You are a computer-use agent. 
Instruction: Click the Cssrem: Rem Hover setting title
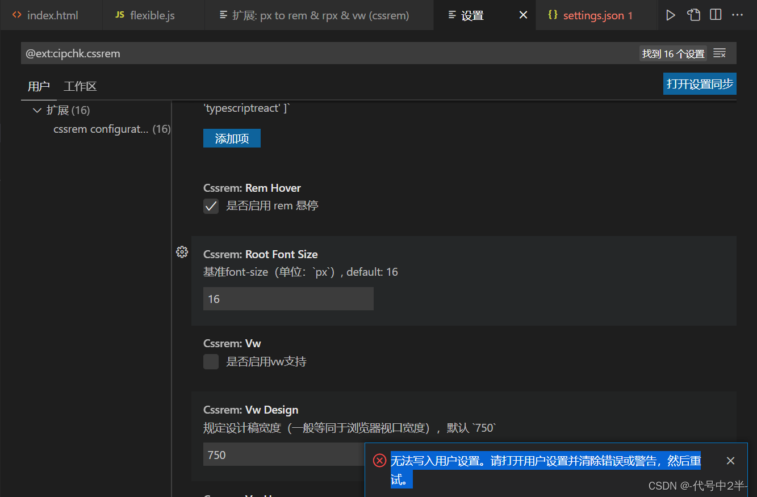point(252,188)
